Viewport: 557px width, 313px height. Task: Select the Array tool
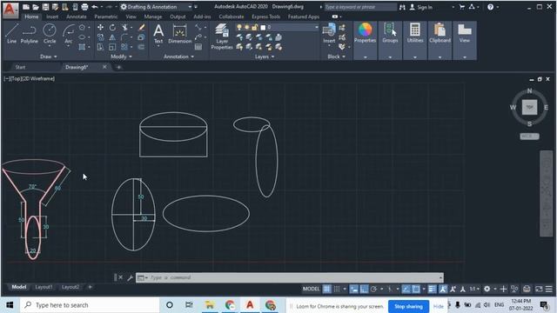(x=124, y=47)
